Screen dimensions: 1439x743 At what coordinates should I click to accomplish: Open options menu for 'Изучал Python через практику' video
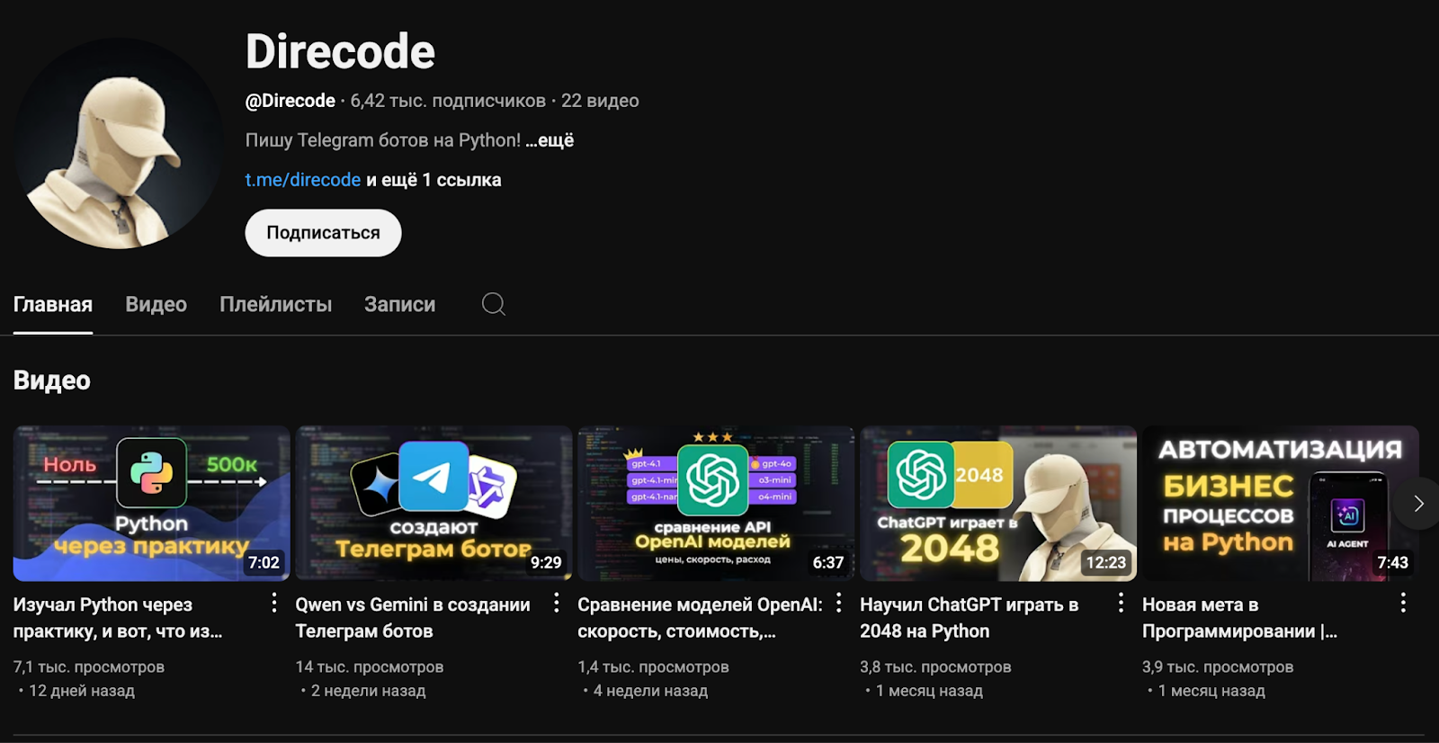coord(274,603)
